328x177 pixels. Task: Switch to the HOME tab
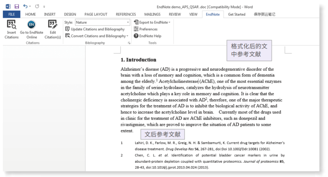point(30,14)
